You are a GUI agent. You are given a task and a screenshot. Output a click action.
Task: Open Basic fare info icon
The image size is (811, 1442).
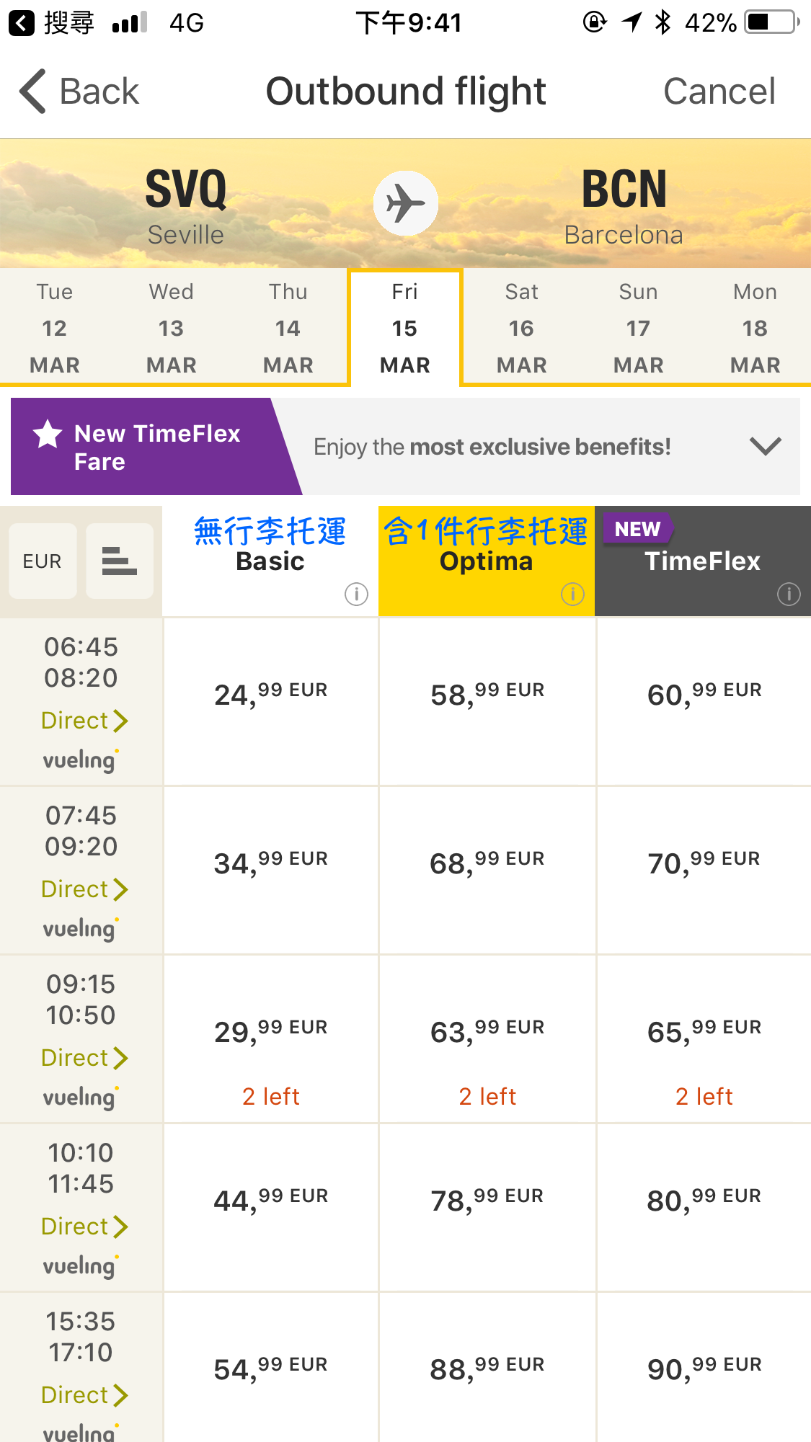356,594
